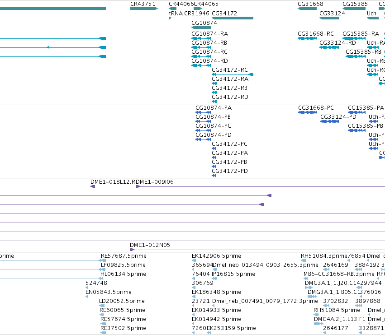Select protein CG33124-PD
This screenshot has height=335, width=385.
pyautogui.click(x=338, y=117)
